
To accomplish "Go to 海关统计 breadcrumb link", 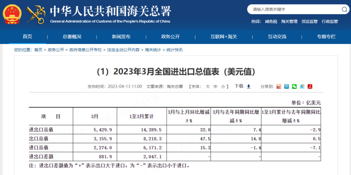I will (x=153, y=50).
